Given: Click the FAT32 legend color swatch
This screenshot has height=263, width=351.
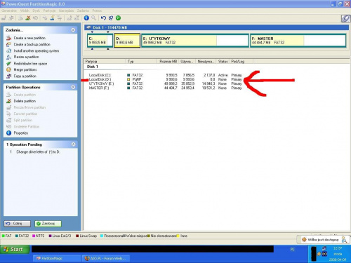Looking at the screenshot, I should click(17, 236).
